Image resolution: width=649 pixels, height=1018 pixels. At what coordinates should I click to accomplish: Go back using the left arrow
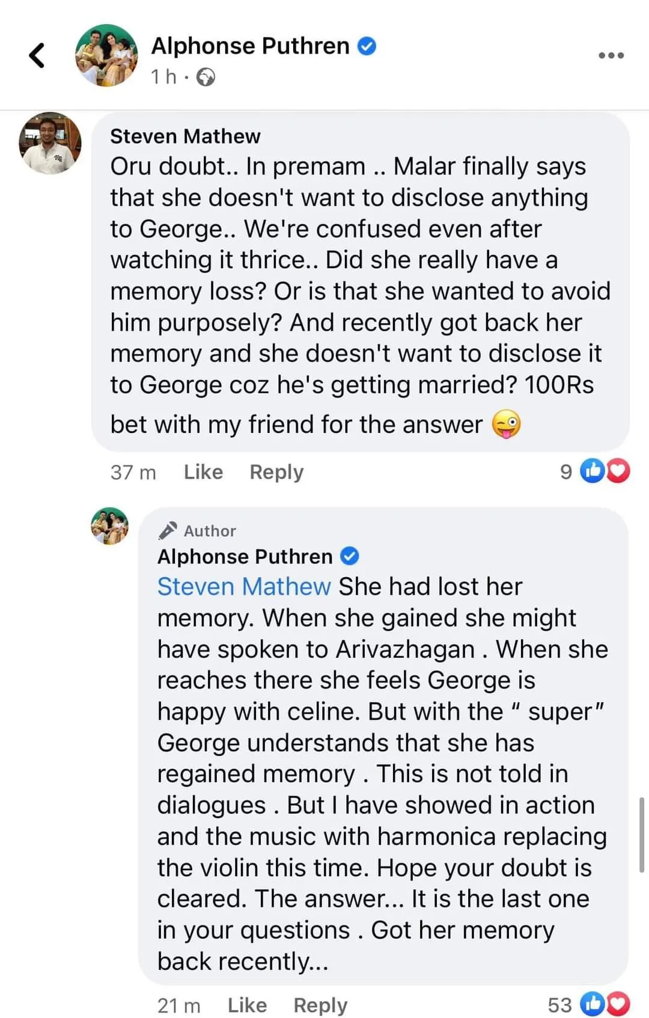click(x=37, y=55)
